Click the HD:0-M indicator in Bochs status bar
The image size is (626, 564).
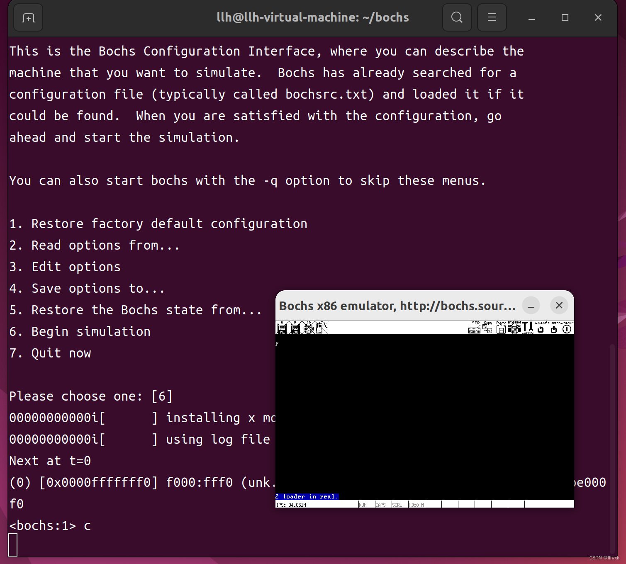pos(416,504)
